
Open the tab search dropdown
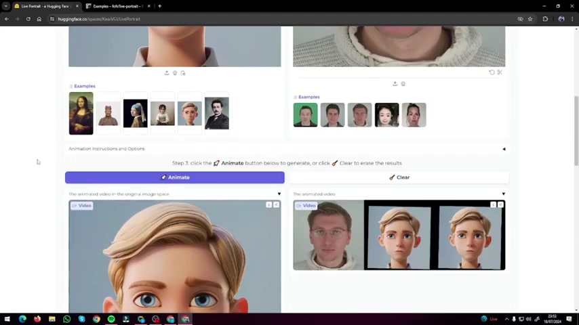pyautogui.click(x=6, y=6)
